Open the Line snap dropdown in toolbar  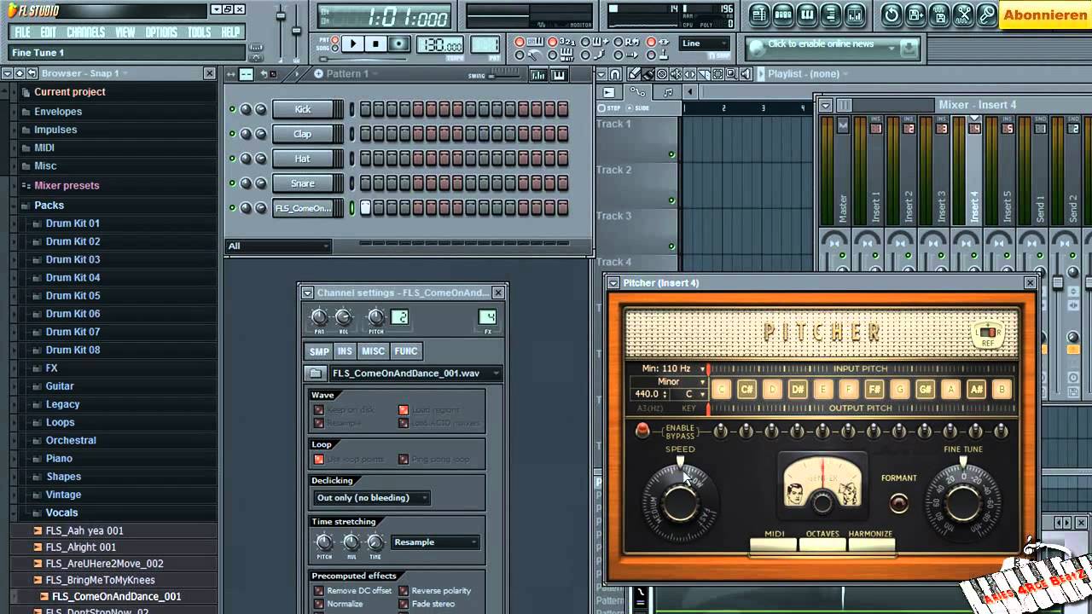pos(705,43)
